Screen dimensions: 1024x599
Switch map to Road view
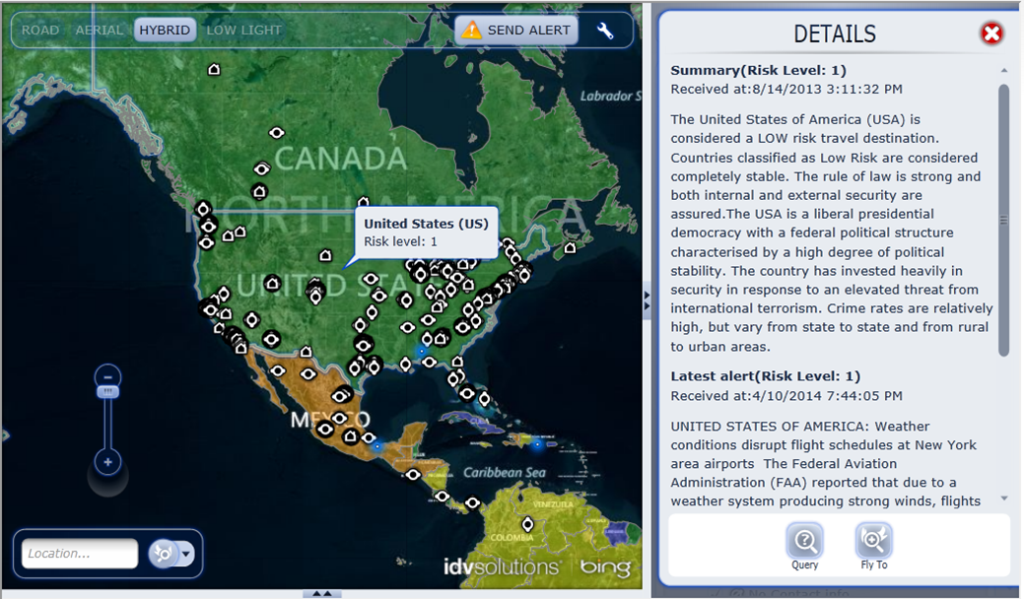pyautogui.click(x=40, y=31)
